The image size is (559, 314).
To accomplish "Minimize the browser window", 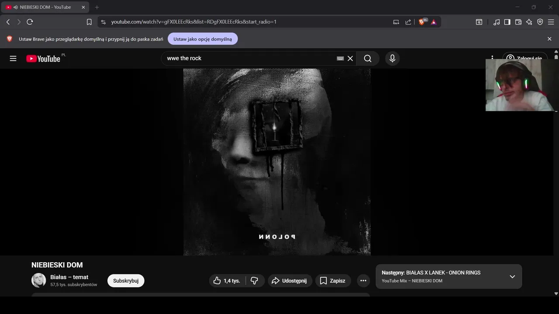I will click(x=518, y=7).
